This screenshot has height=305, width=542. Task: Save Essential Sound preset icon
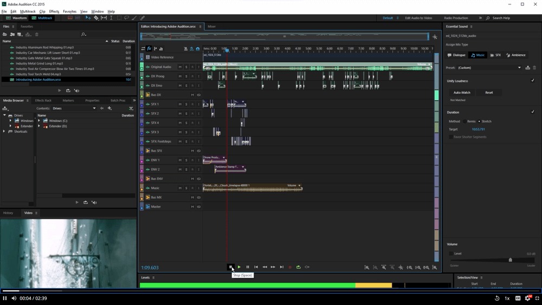(x=527, y=68)
